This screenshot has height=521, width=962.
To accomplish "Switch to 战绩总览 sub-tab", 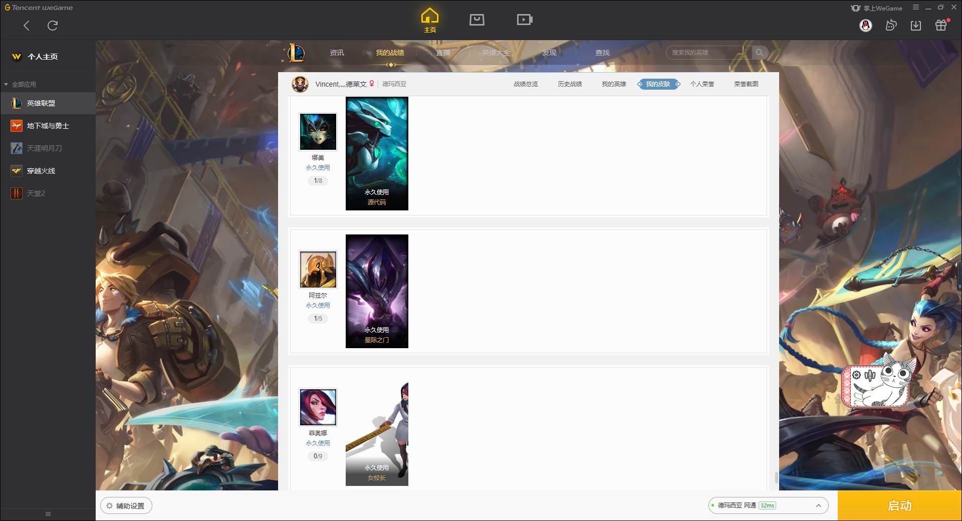I will point(526,84).
